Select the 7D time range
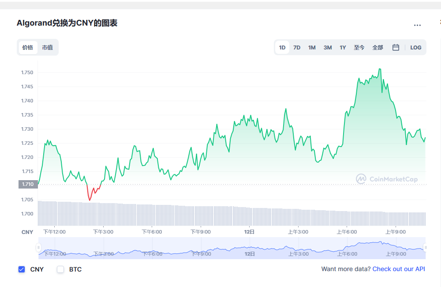The width and height of the screenshot is (441, 287). tap(297, 47)
